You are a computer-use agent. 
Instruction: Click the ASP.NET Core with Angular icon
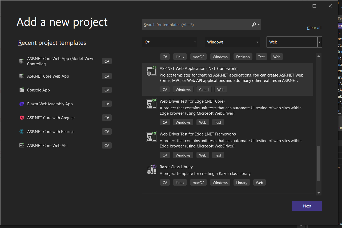pyautogui.click(x=22, y=118)
